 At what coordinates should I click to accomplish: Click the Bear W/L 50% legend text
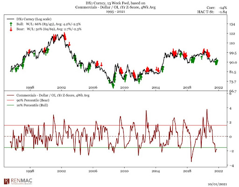[x=49, y=29]
